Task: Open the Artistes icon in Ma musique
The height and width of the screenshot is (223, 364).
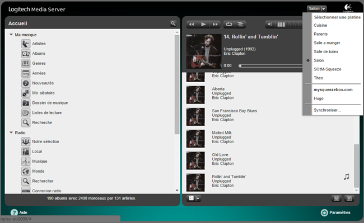Action: tap(26, 44)
